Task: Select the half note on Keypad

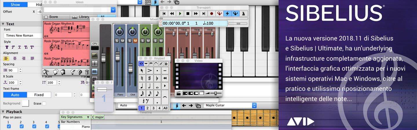Action: click(150, 86)
